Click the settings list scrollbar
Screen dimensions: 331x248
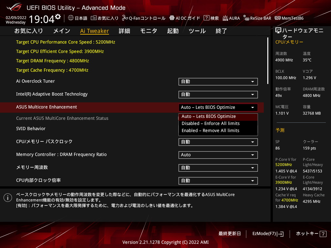[x=268, y=61]
